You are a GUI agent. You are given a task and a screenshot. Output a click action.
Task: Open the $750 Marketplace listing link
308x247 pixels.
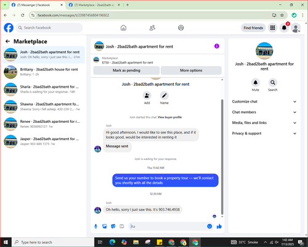[128, 62]
